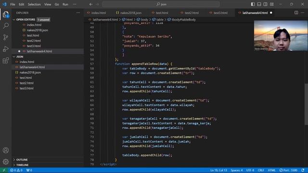Open the Selection menu

tap(34, 4)
